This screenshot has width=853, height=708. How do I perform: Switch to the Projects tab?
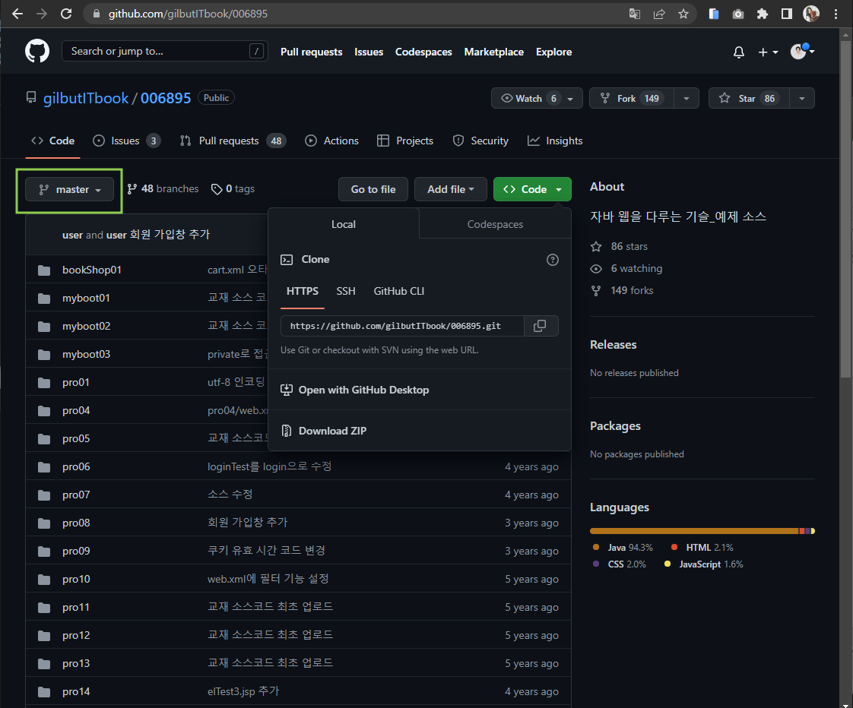[404, 141]
